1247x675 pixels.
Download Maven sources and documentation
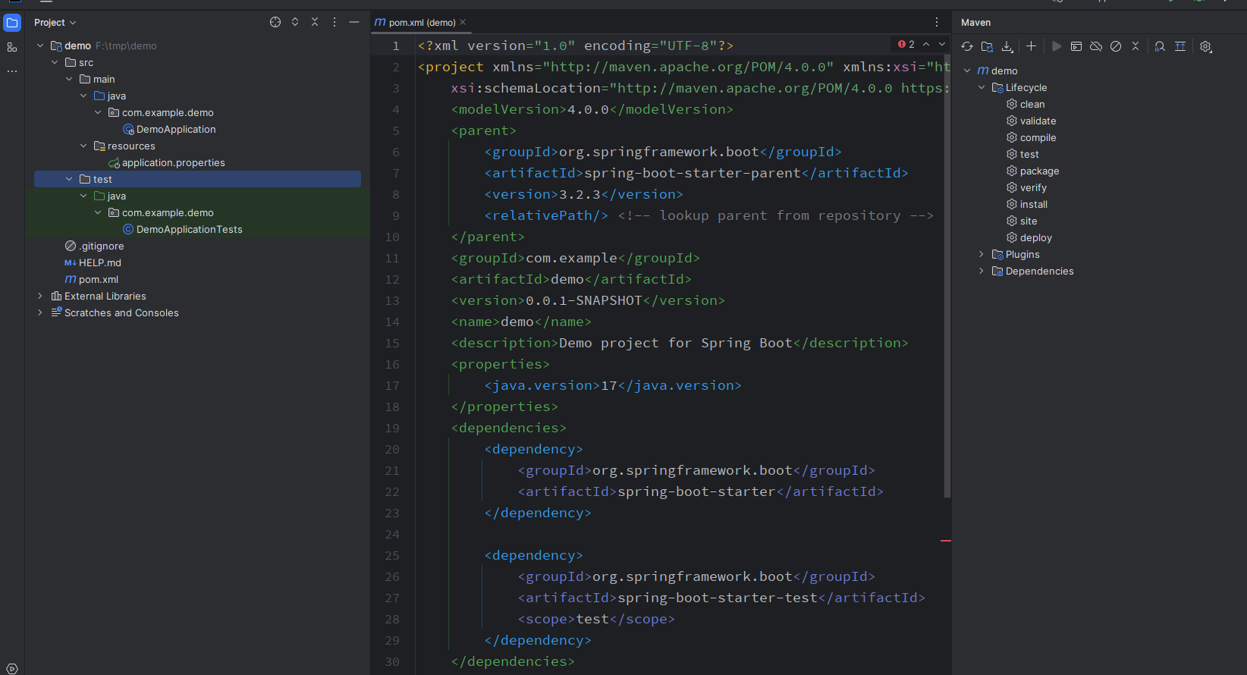point(1007,46)
